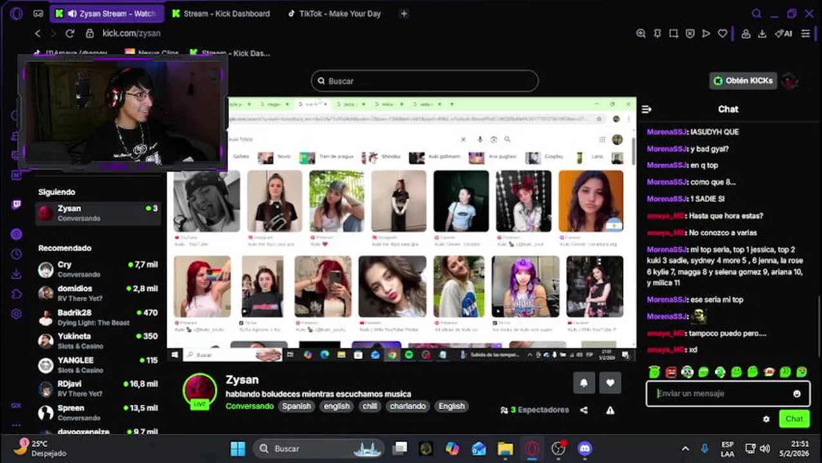The width and height of the screenshot is (822, 463).
Task: Open Zysan channel in Siguiendo list
Action: tap(98, 213)
